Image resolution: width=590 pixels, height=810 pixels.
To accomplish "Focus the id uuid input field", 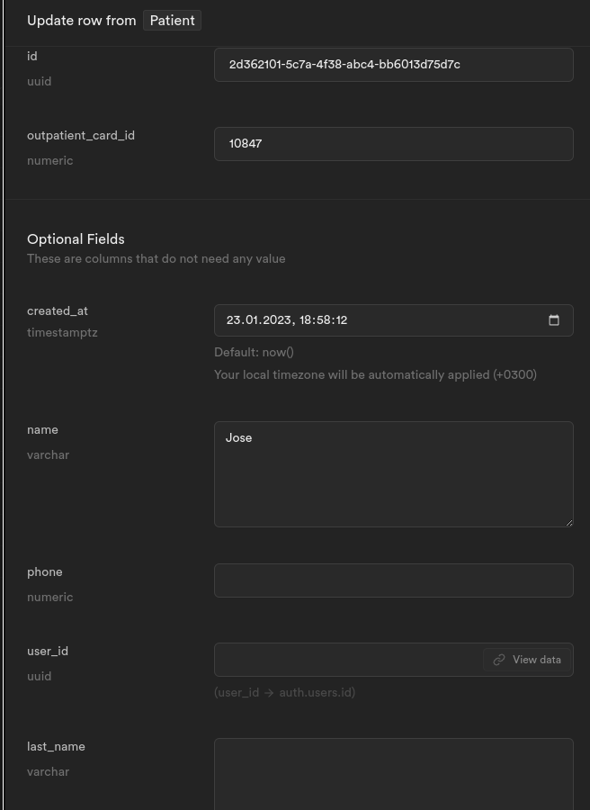I will 393,65.
